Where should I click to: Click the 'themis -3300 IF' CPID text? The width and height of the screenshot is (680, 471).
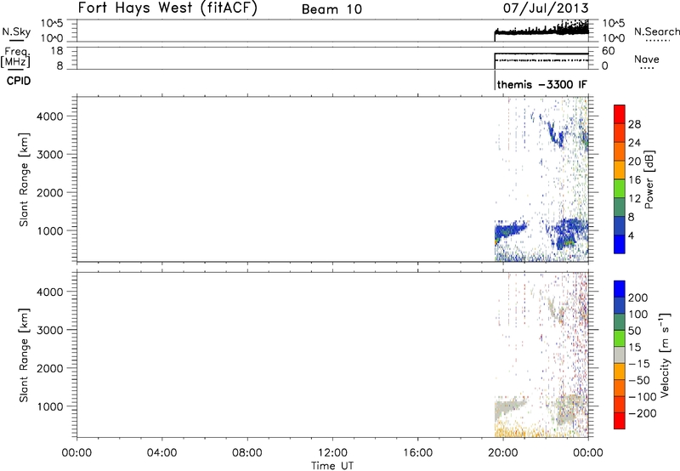[541, 84]
